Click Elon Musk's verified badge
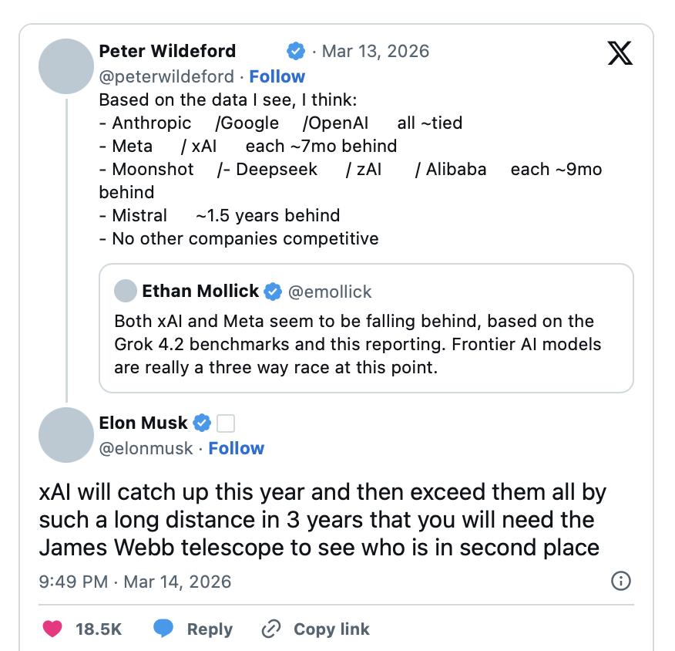The height and width of the screenshot is (651, 675). pos(202,423)
